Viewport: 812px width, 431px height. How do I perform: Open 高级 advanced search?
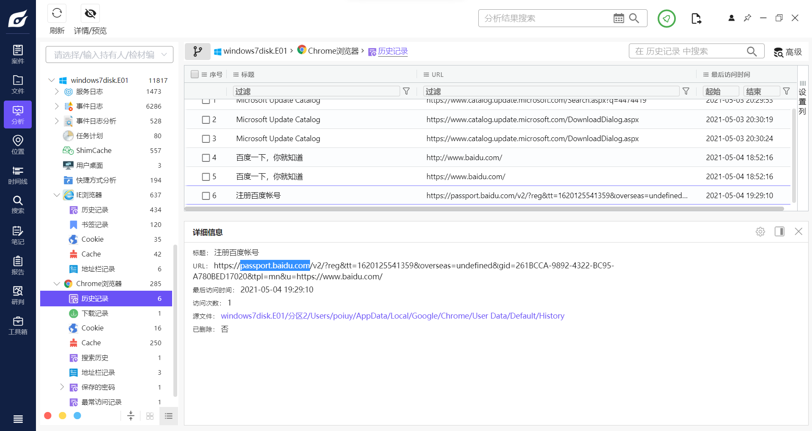(787, 52)
